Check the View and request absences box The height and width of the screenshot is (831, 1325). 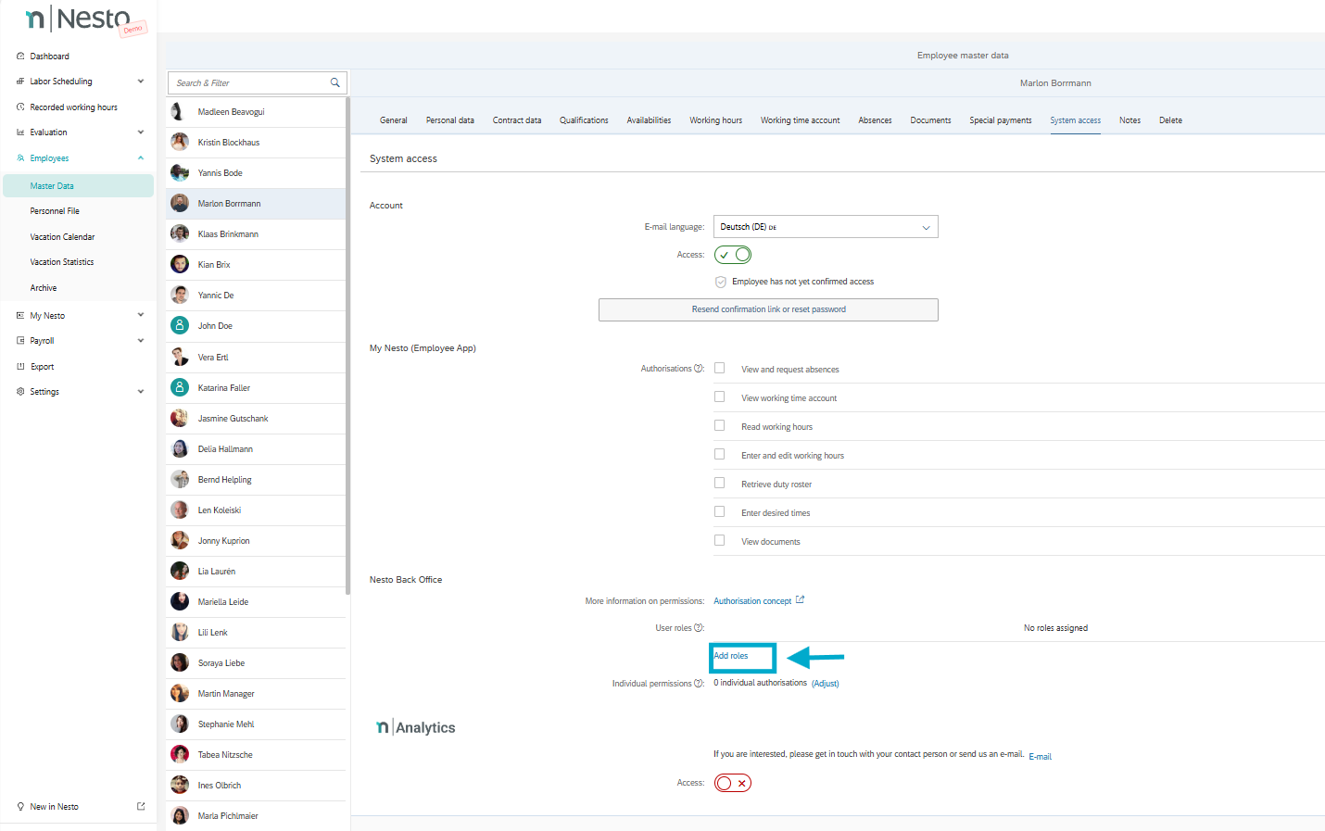[x=719, y=369]
